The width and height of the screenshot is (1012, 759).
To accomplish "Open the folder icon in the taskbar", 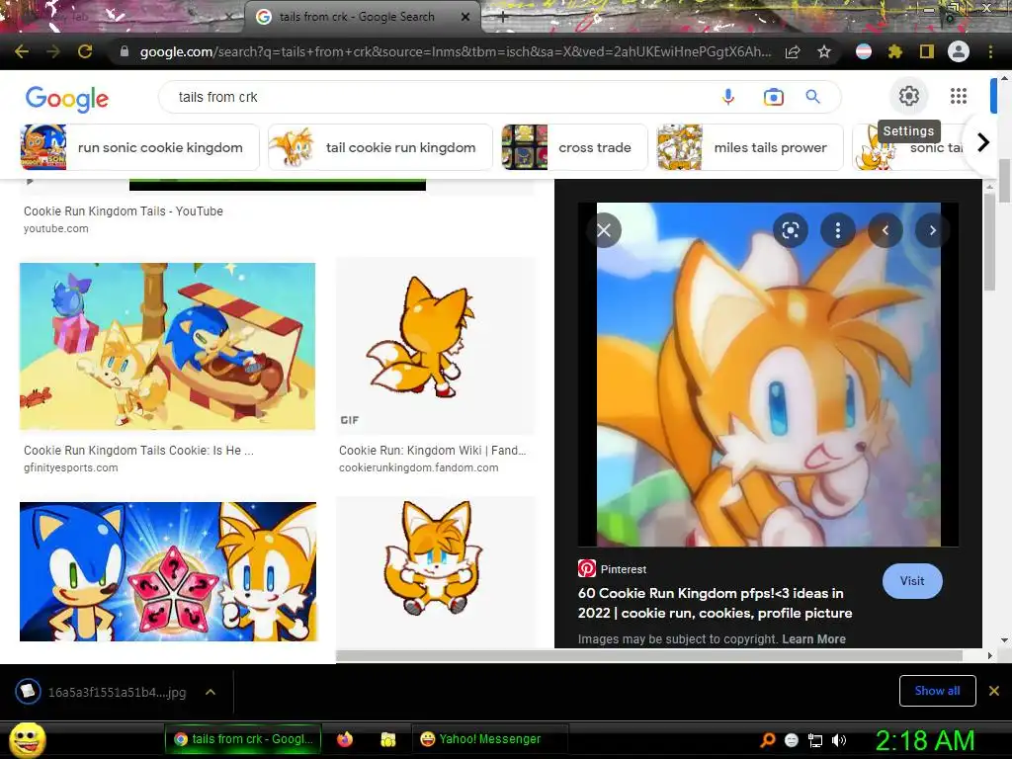I will coord(387,739).
